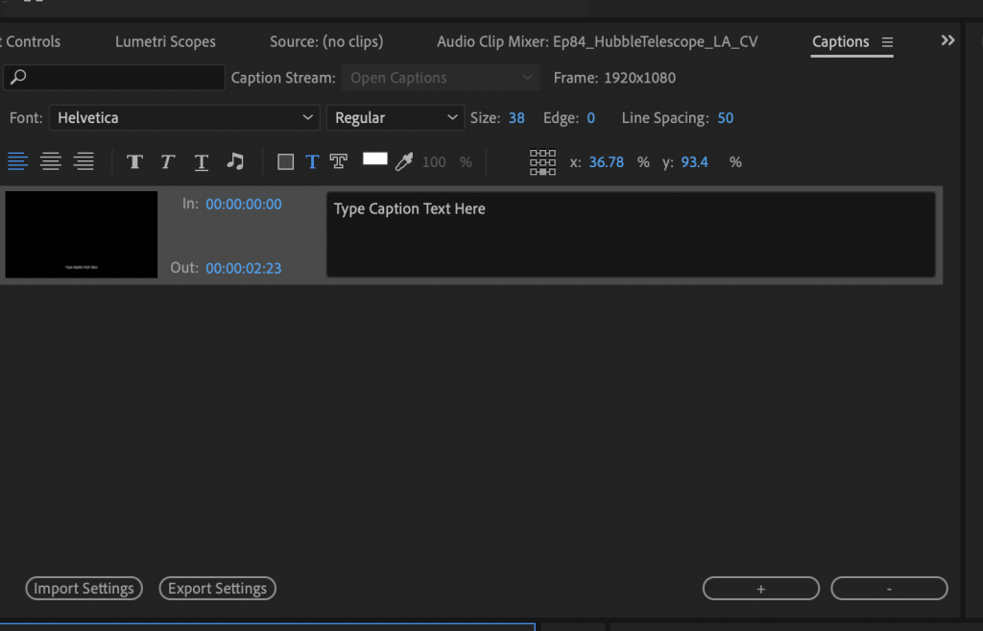The image size is (983, 631).
Task: Open the Regular font style dropdown
Action: tap(396, 118)
